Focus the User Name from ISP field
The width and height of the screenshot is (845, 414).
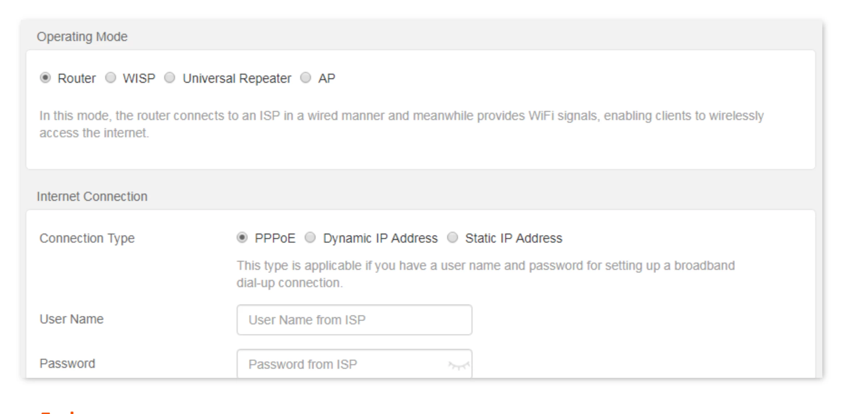[354, 320]
